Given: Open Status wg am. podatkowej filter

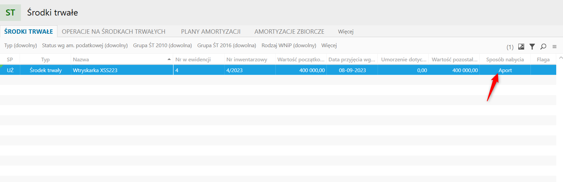Looking at the screenshot, I should [x=85, y=45].
